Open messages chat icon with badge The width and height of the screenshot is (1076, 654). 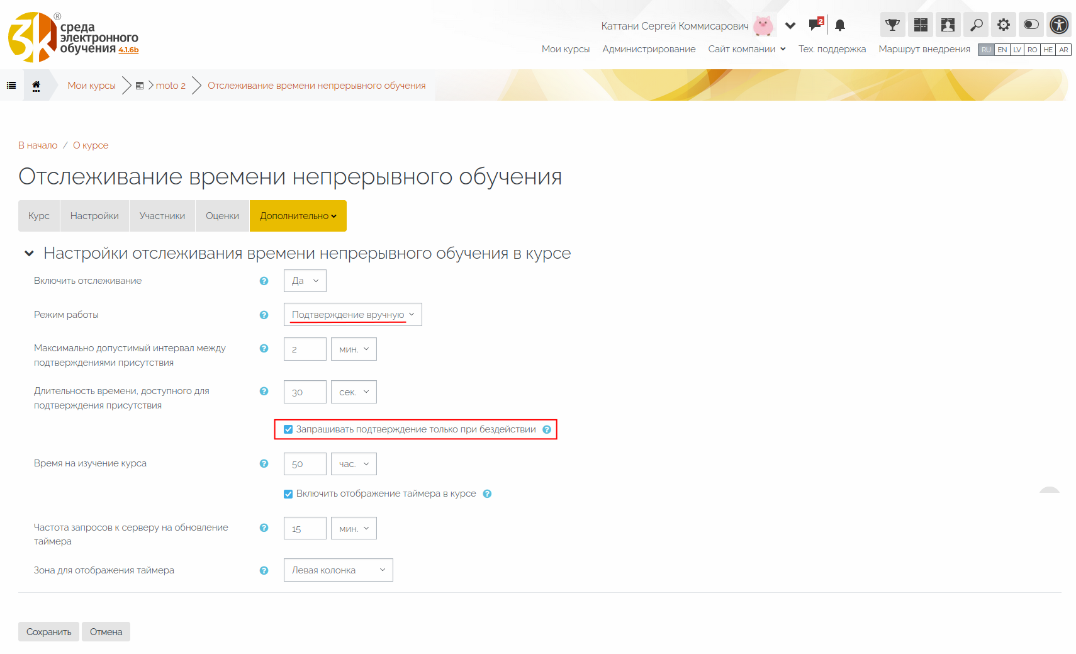(x=815, y=25)
